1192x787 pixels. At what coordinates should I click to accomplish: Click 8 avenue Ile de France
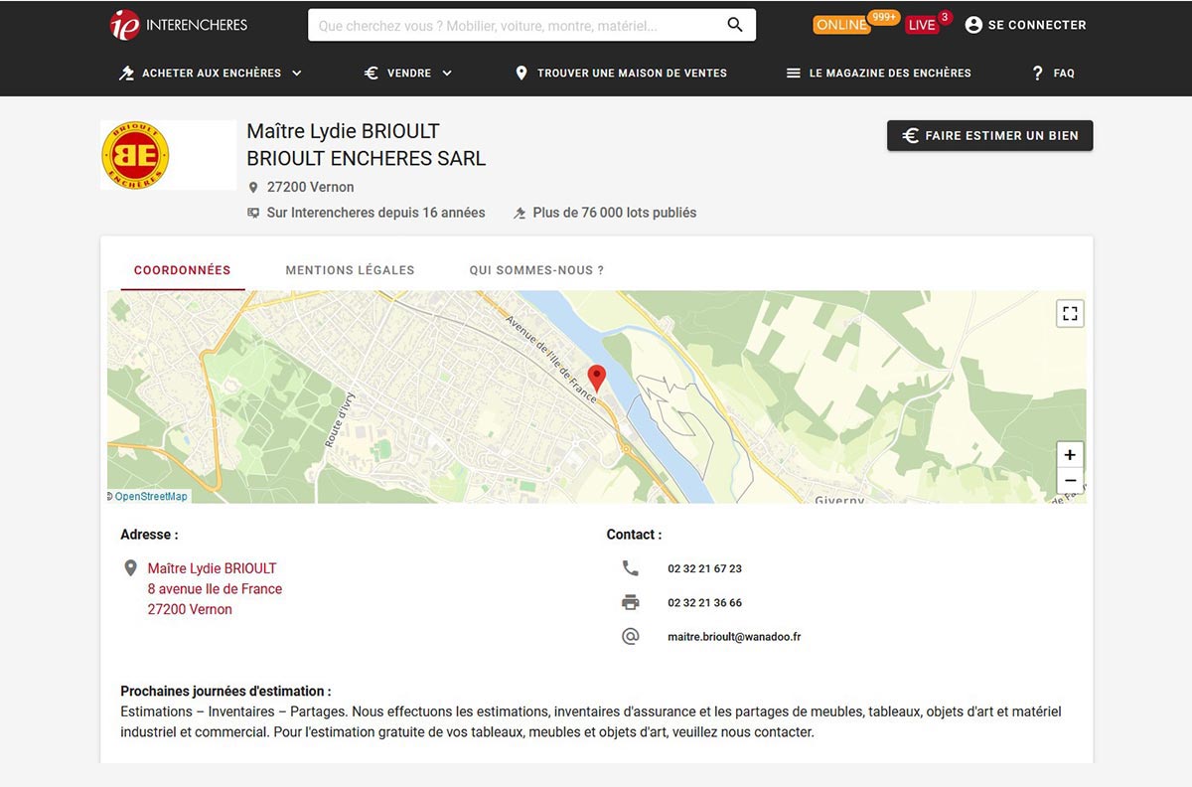point(215,589)
